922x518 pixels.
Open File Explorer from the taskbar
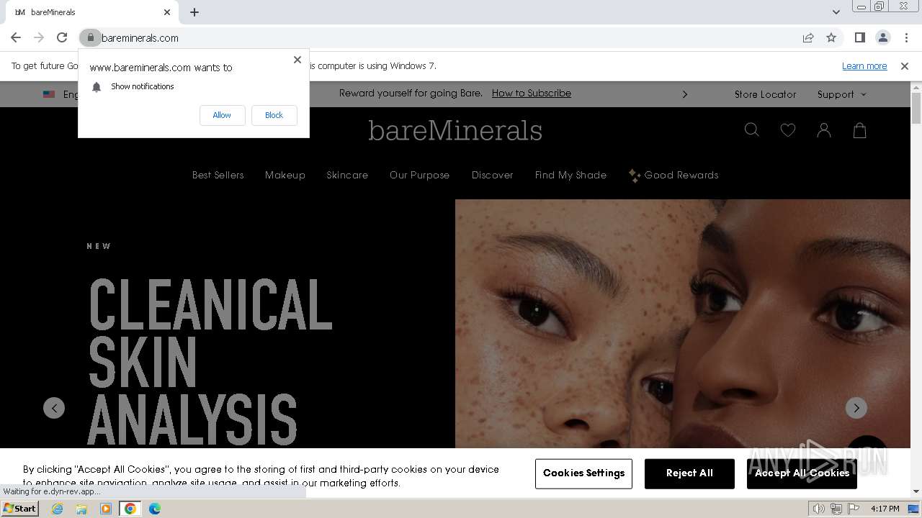pyautogui.click(x=81, y=509)
